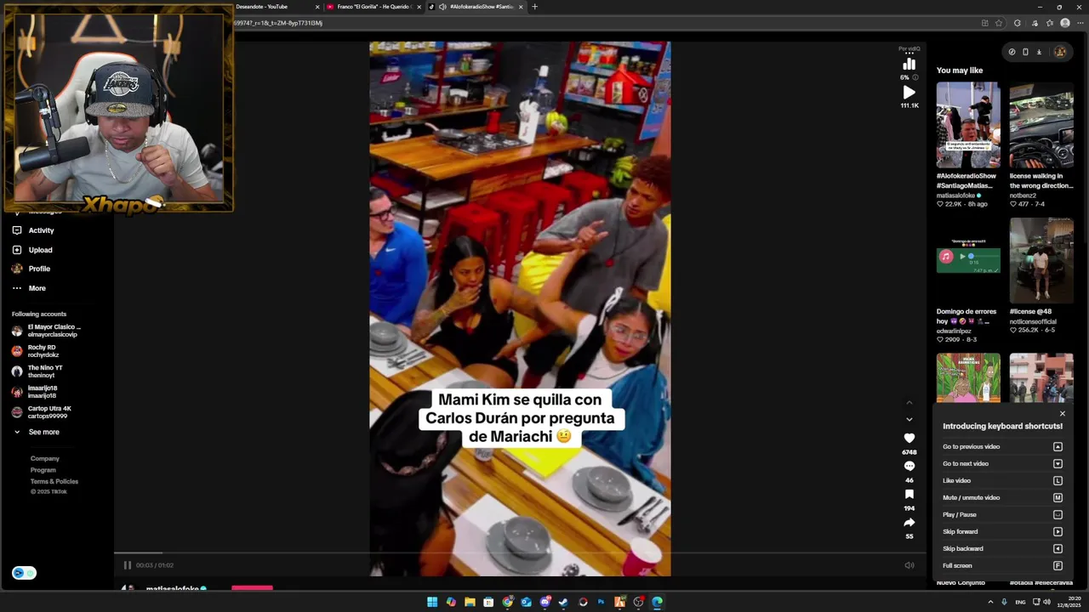Go to previous video with up chevron

pos(909,402)
